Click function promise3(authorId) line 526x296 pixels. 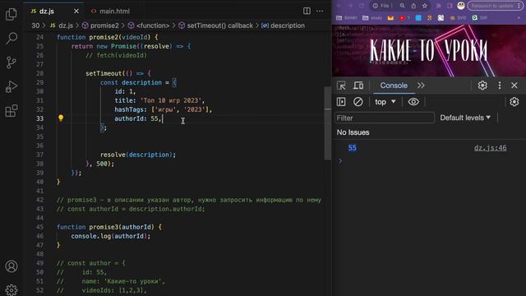coord(109,227)
